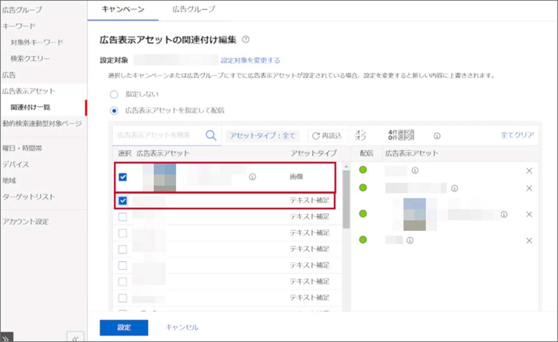
Task: Click the 設定 button
Action: coord(124,327)
